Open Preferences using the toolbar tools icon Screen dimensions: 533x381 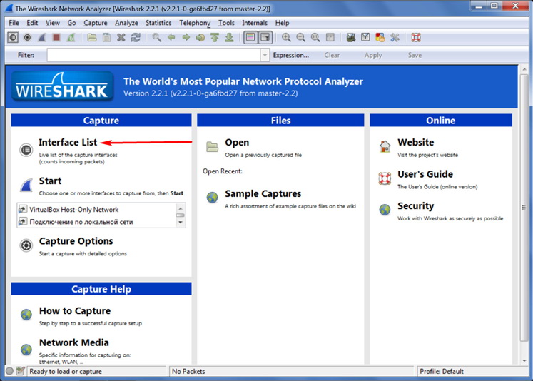pos(395,38)
